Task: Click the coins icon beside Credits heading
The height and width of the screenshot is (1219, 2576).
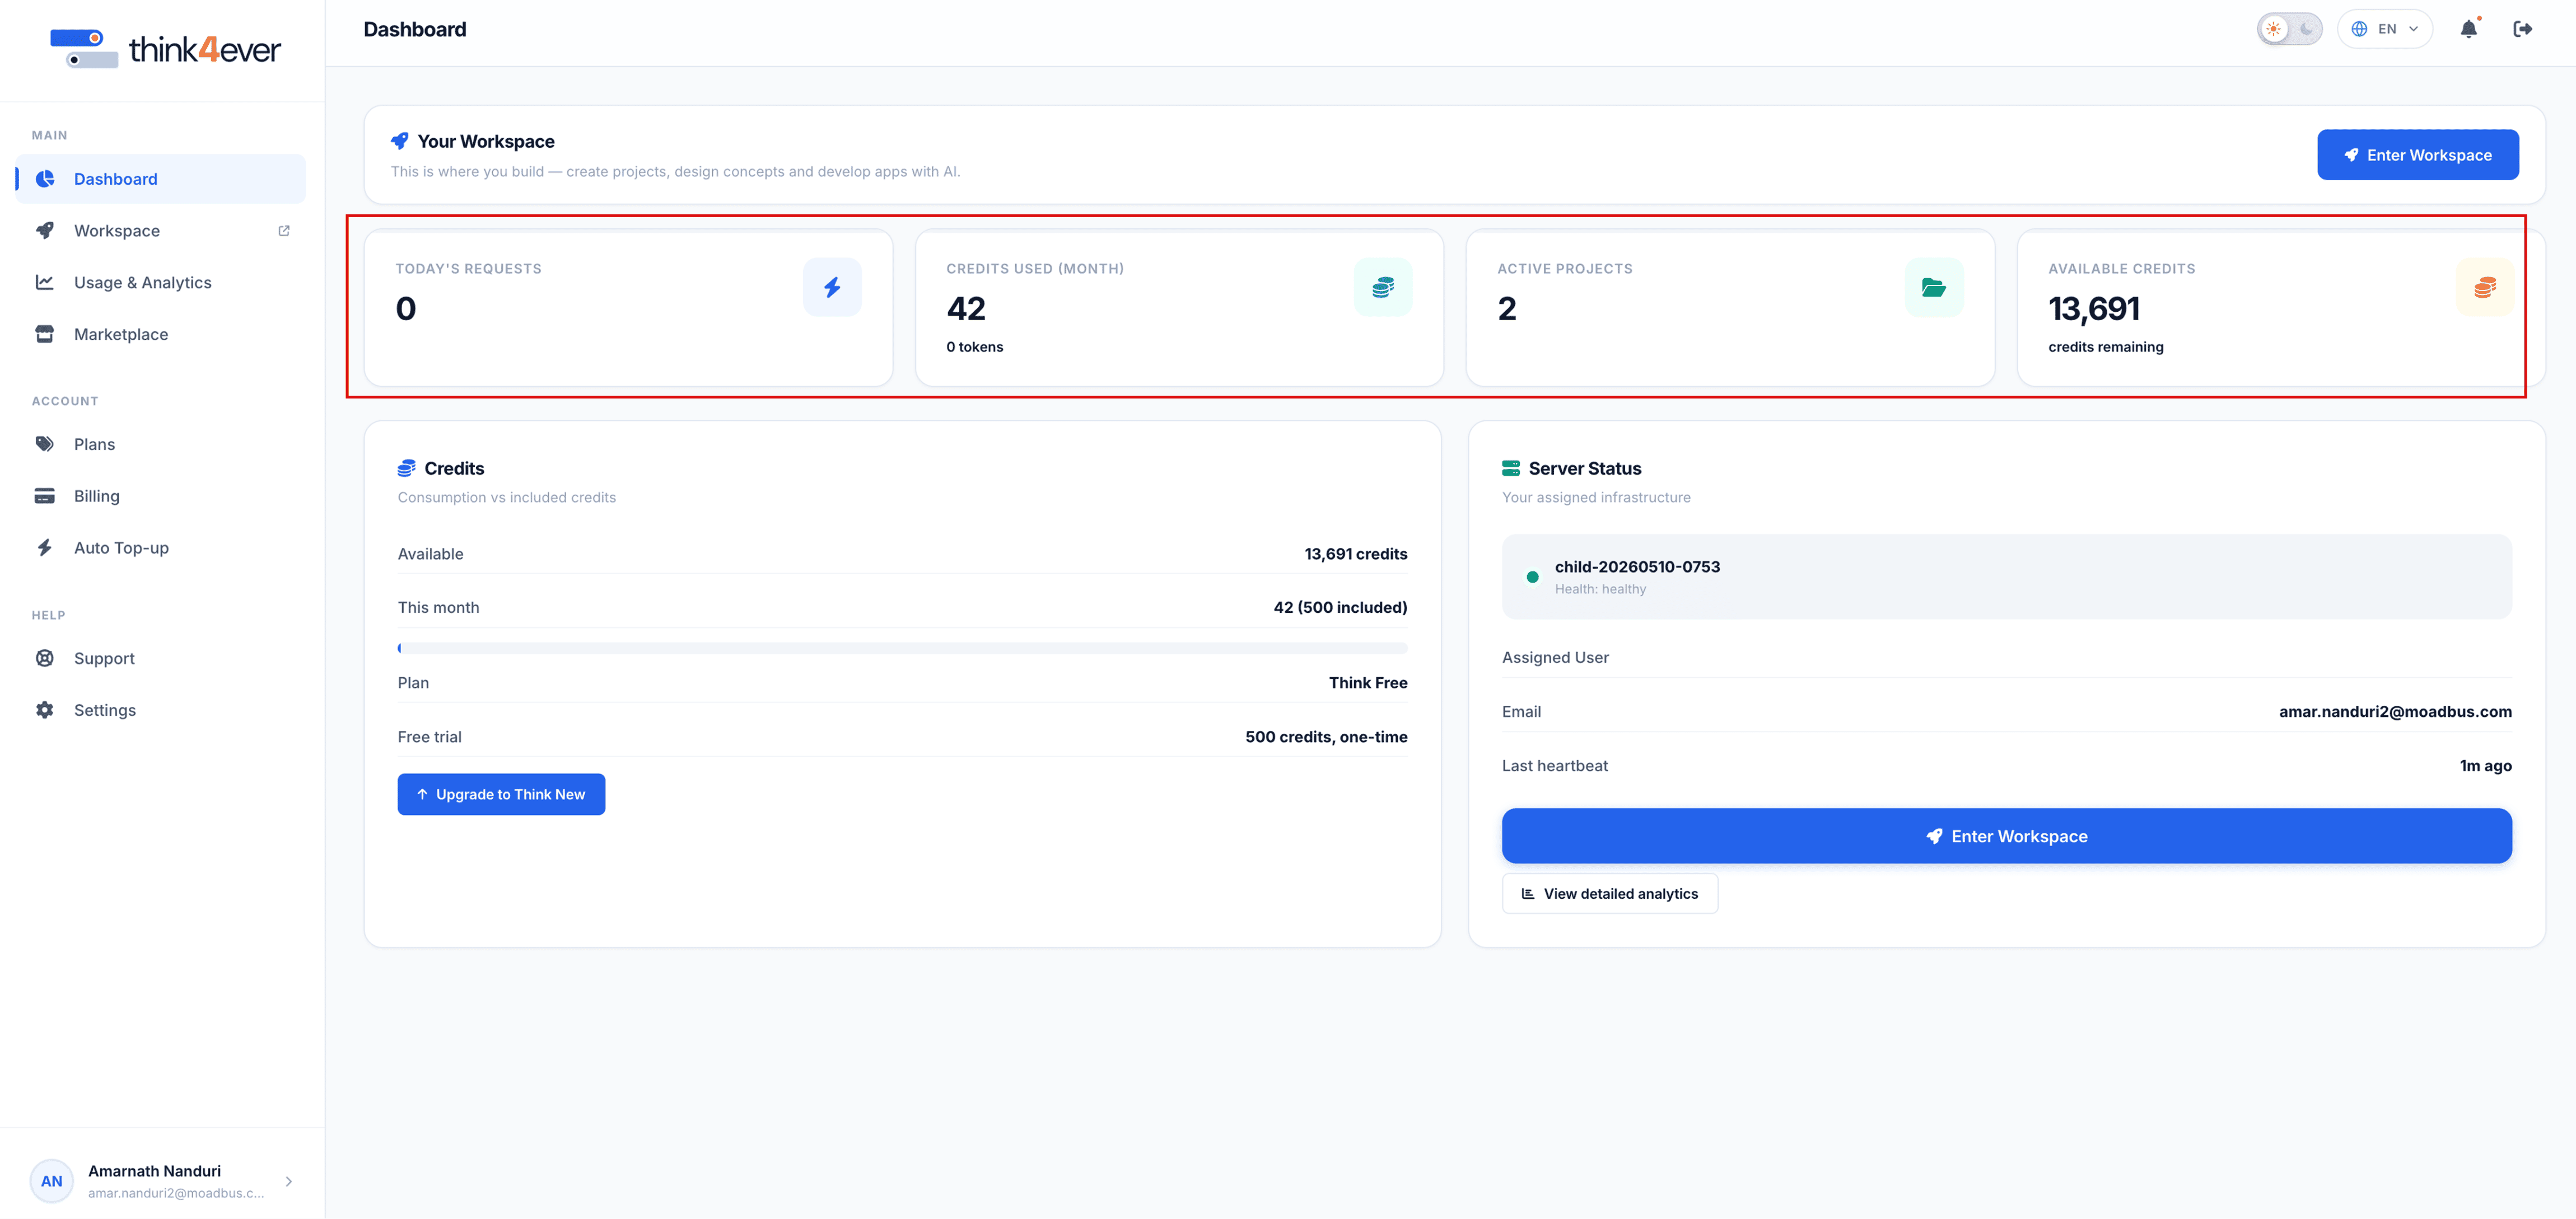Action: coord(406,467)
